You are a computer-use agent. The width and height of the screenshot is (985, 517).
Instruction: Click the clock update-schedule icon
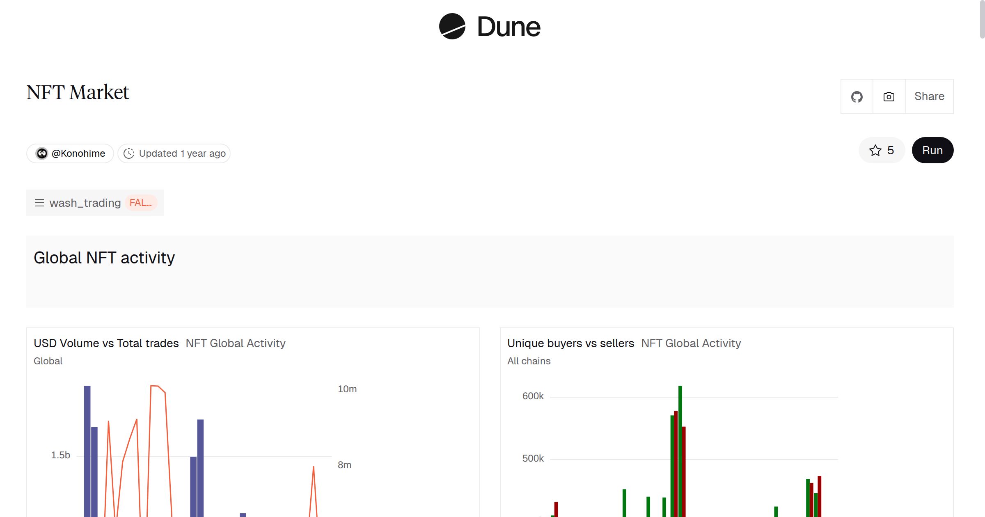[129, 153]
